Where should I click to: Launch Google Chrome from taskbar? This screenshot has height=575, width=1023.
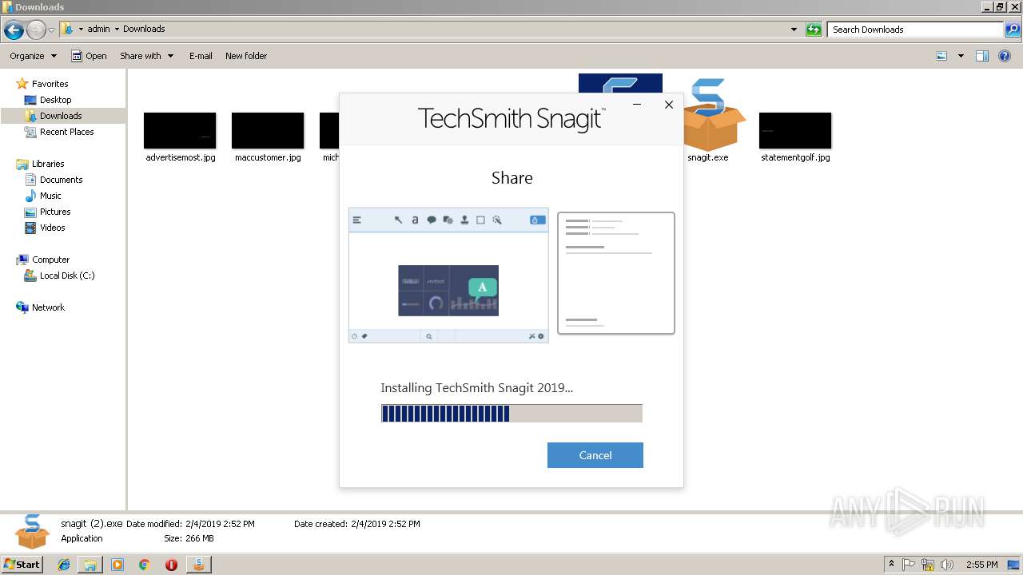tap(144, 565)
